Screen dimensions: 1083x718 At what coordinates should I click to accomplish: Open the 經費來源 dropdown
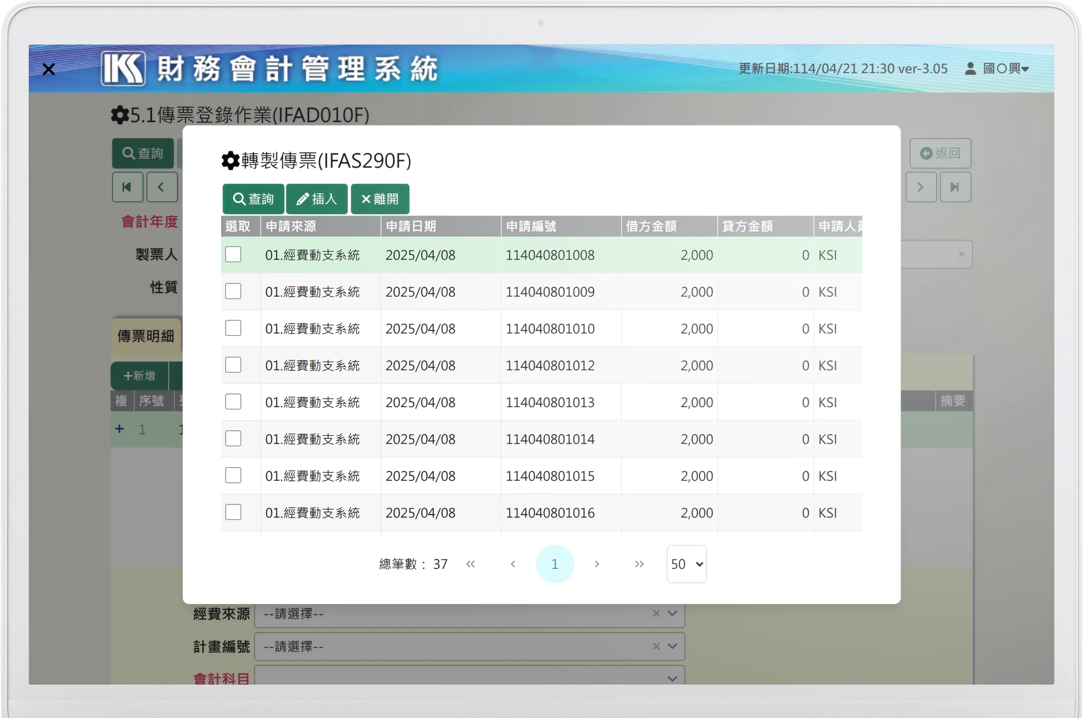672,613
